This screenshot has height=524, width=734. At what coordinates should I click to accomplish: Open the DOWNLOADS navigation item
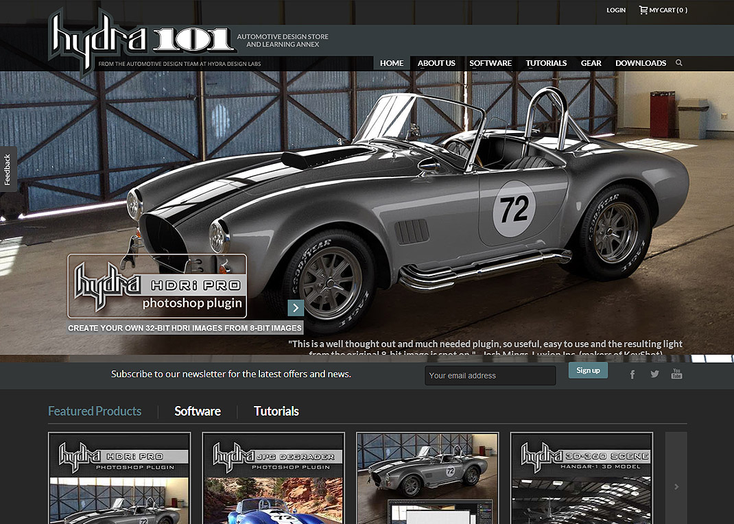[x=641, y=63]
